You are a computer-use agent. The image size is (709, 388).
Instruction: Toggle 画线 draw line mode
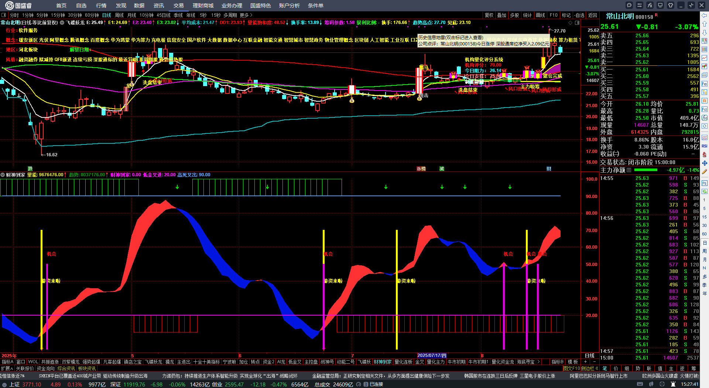pyautogui.click(x=540, y=15)
